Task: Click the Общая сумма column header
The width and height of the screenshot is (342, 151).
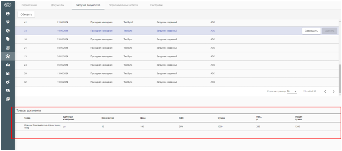Action: 298,118
